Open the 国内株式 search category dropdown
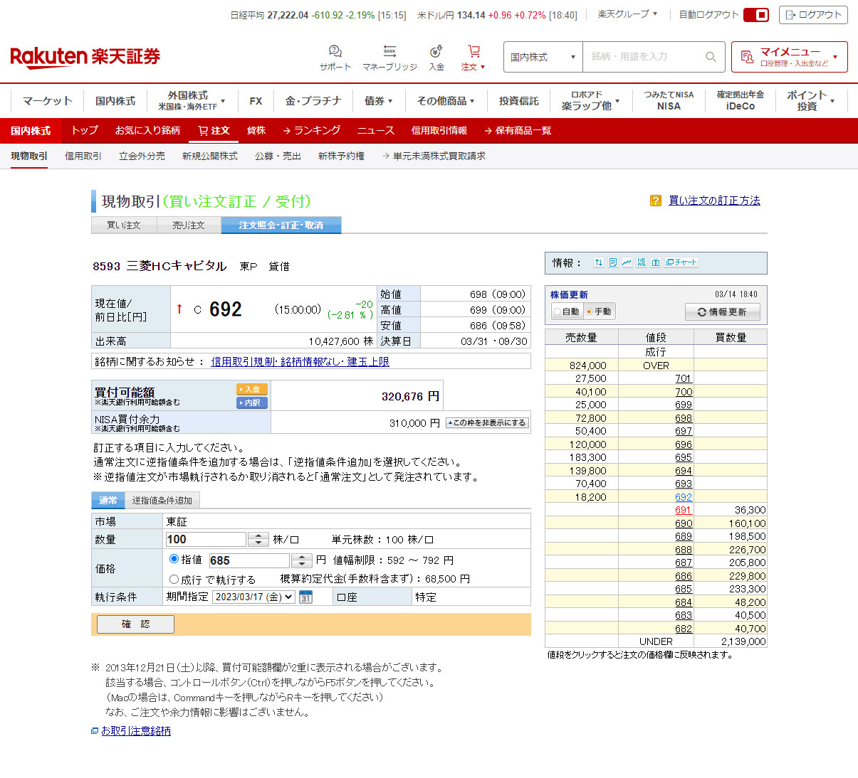Image resolution: width=858 pixels, height=778 pixels. 543,57
